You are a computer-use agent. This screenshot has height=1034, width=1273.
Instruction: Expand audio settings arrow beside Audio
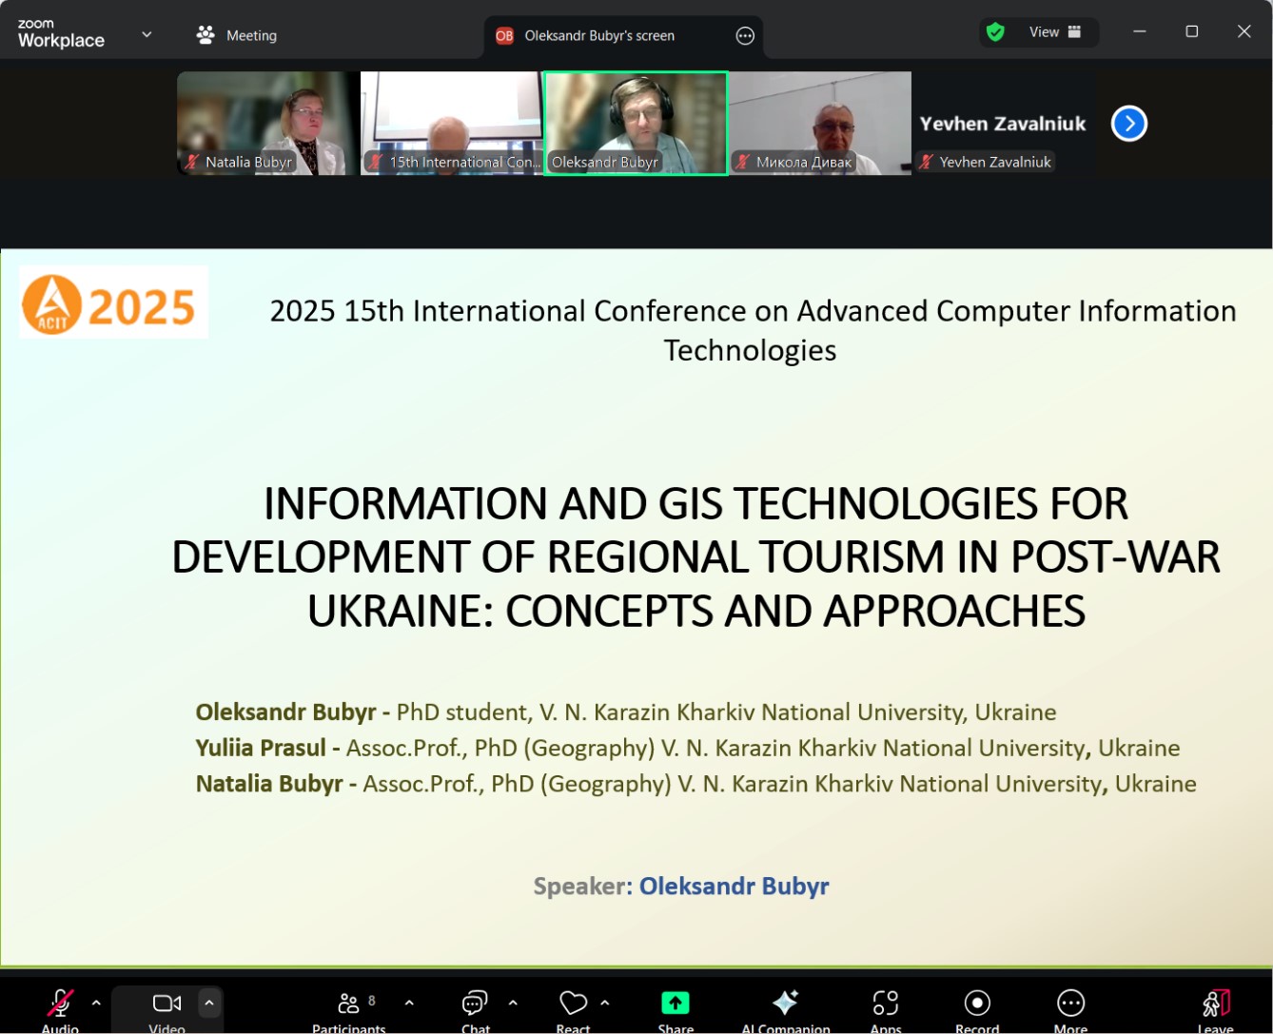96,1003
